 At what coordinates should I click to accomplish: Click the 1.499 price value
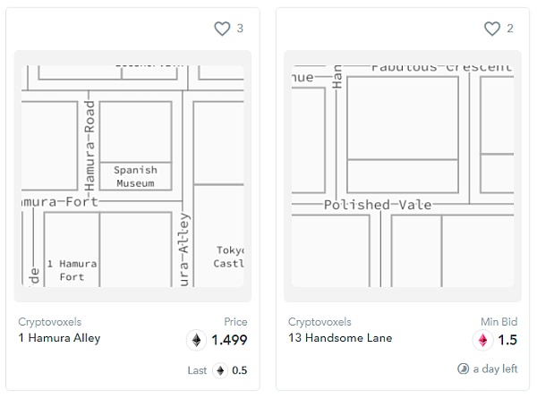(229, 340)
